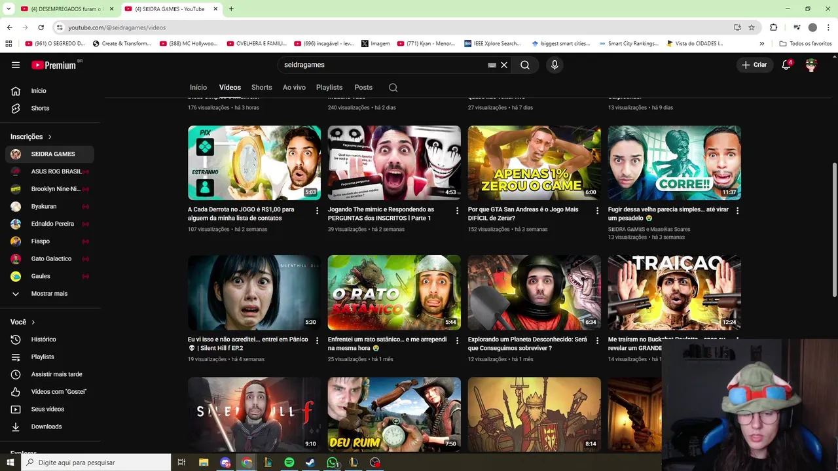The height and width of the screenshot is (471, 838).
Task: Open the Byakuran subscription
Action: (x=50, y=206)
